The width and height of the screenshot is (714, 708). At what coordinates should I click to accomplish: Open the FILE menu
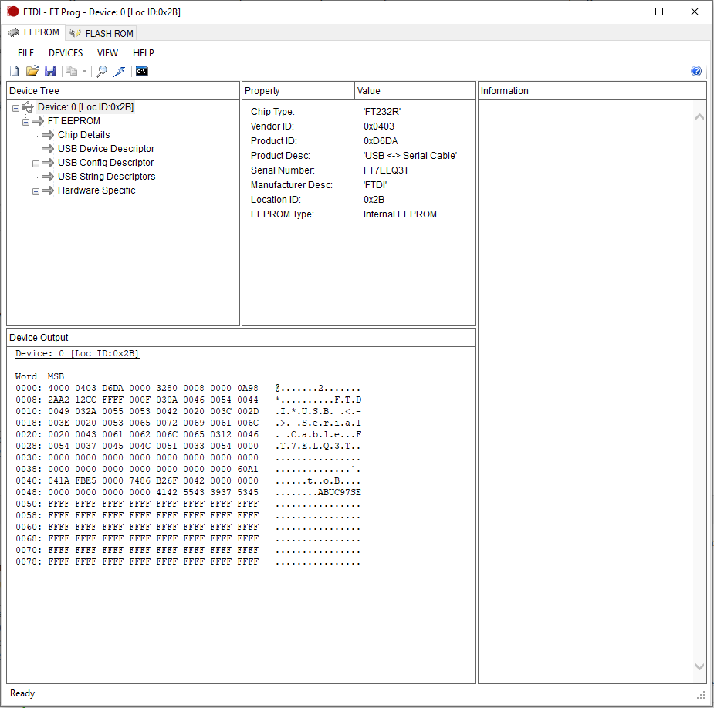[26, 52]
